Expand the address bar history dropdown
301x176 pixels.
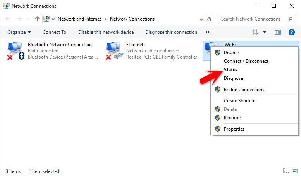point(201,19)
